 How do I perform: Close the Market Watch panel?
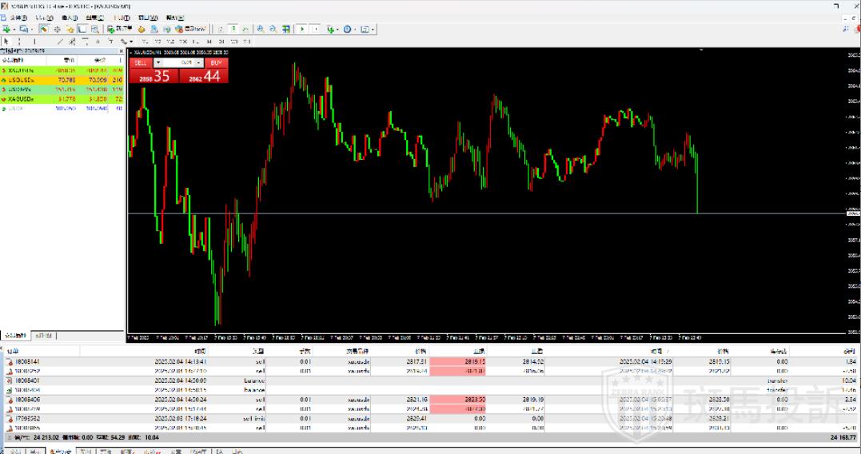[122, 51]
